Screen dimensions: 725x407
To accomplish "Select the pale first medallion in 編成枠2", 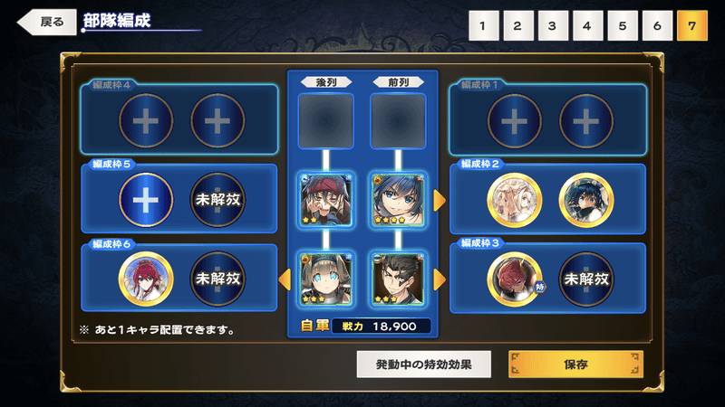I will (514, 200).
